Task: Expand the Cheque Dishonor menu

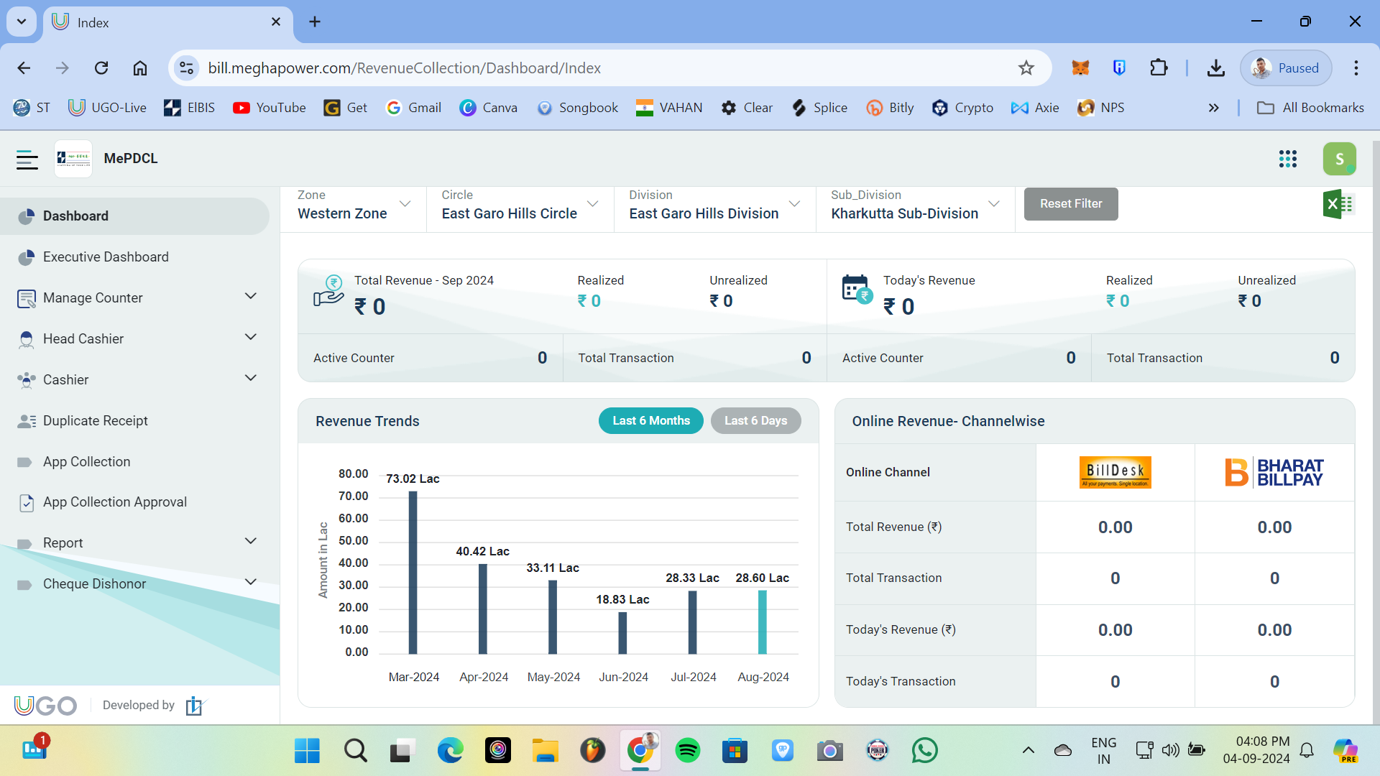Action: [x=251, y=583]
